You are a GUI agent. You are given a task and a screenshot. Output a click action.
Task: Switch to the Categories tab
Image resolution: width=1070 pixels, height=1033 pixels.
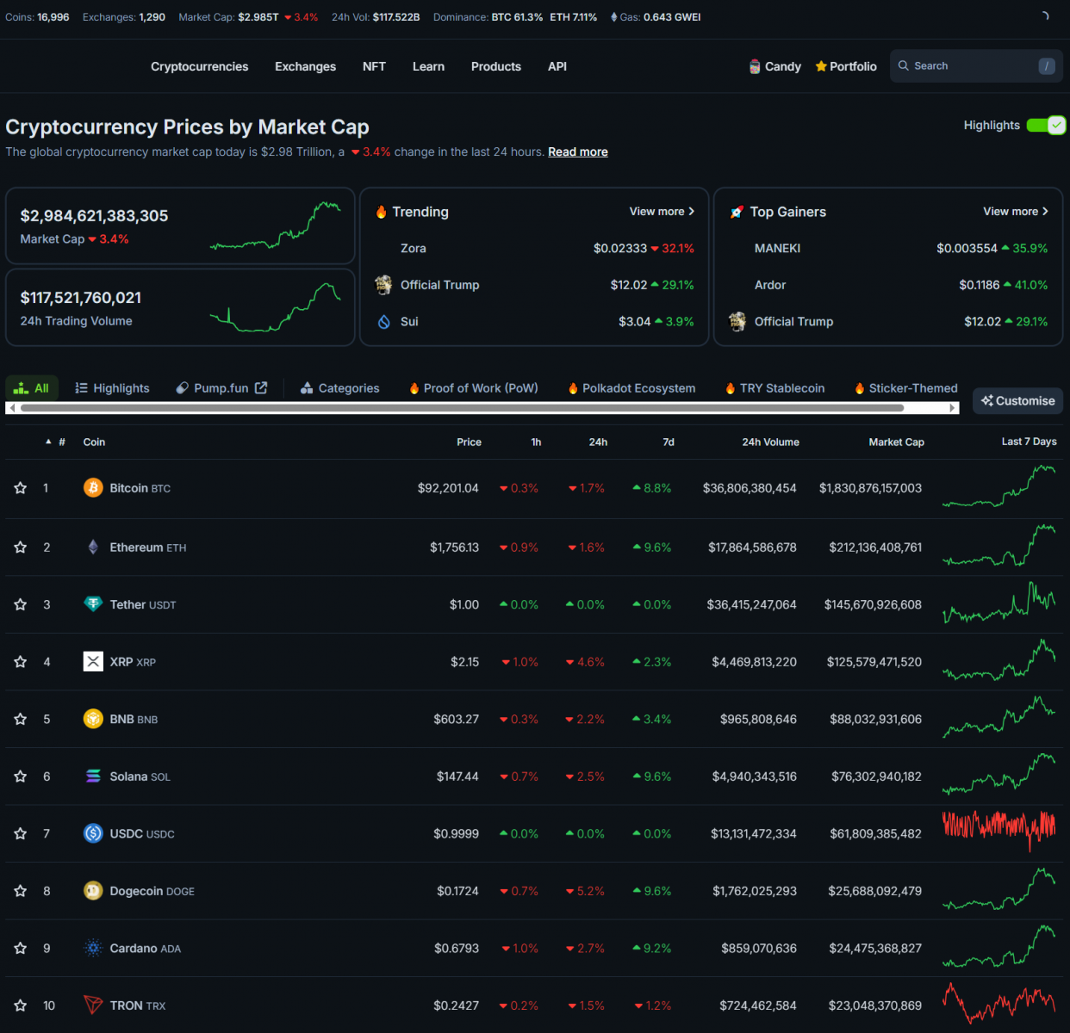[340, 388]
